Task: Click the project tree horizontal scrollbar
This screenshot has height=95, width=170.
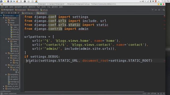Action: [6, 92]
